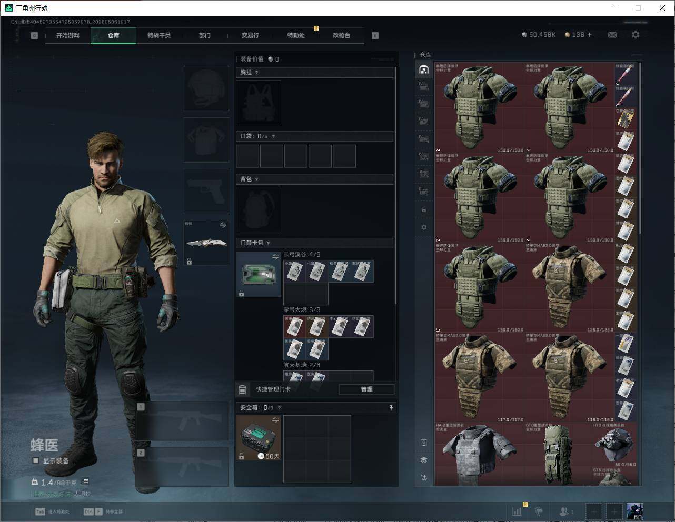Show help for 门禁卡包

[x=269, y=243]
